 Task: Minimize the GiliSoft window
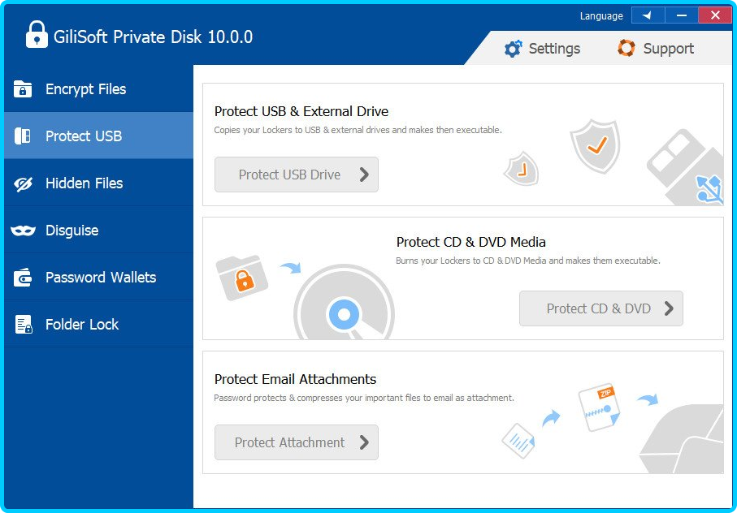682,15
